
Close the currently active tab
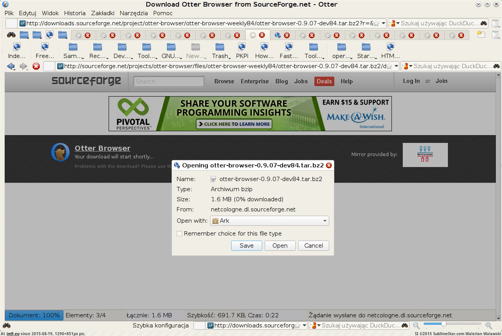(262, 35)
